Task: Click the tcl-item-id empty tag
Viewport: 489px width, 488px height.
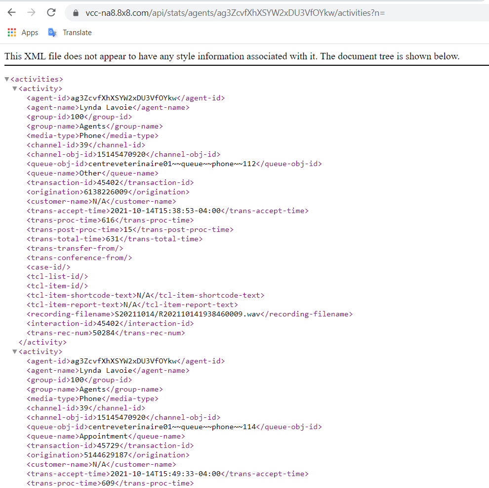Action: pos(57,286)
